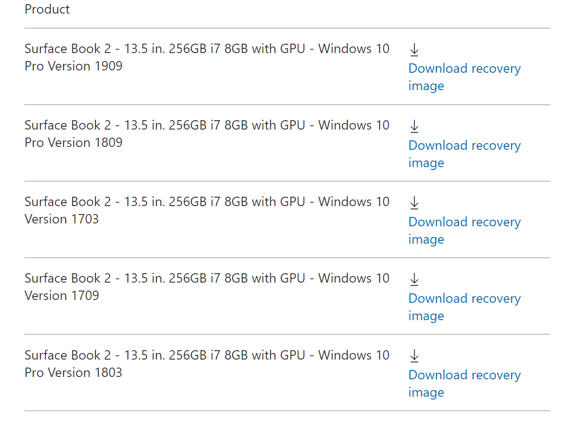Select the Surface Book 2 Version 1809 product row
Screen dimensions: 561x430
pyautogui.click(x=207, y=133)
